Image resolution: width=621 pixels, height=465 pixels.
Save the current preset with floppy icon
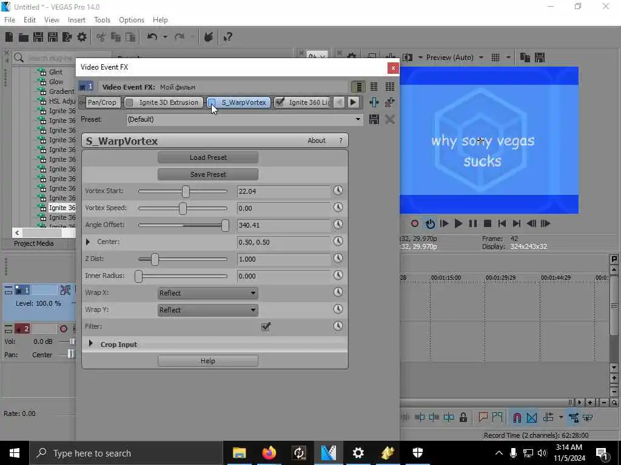pyautogui.click(x=374, y=119)
